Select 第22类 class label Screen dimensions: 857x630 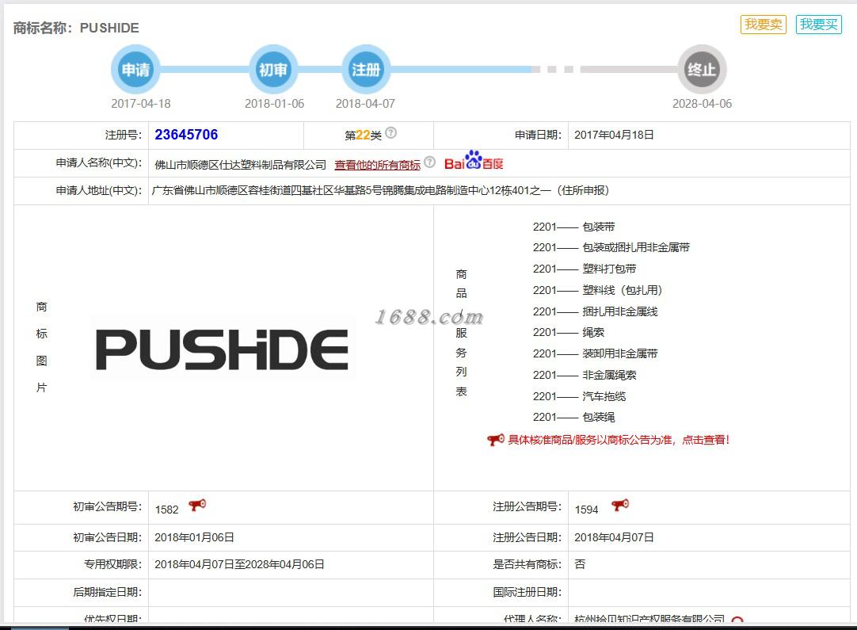363,135
